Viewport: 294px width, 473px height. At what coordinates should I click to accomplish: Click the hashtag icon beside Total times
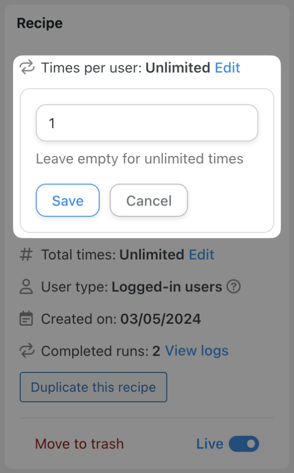pyautogui.click(x=27, y=255)
